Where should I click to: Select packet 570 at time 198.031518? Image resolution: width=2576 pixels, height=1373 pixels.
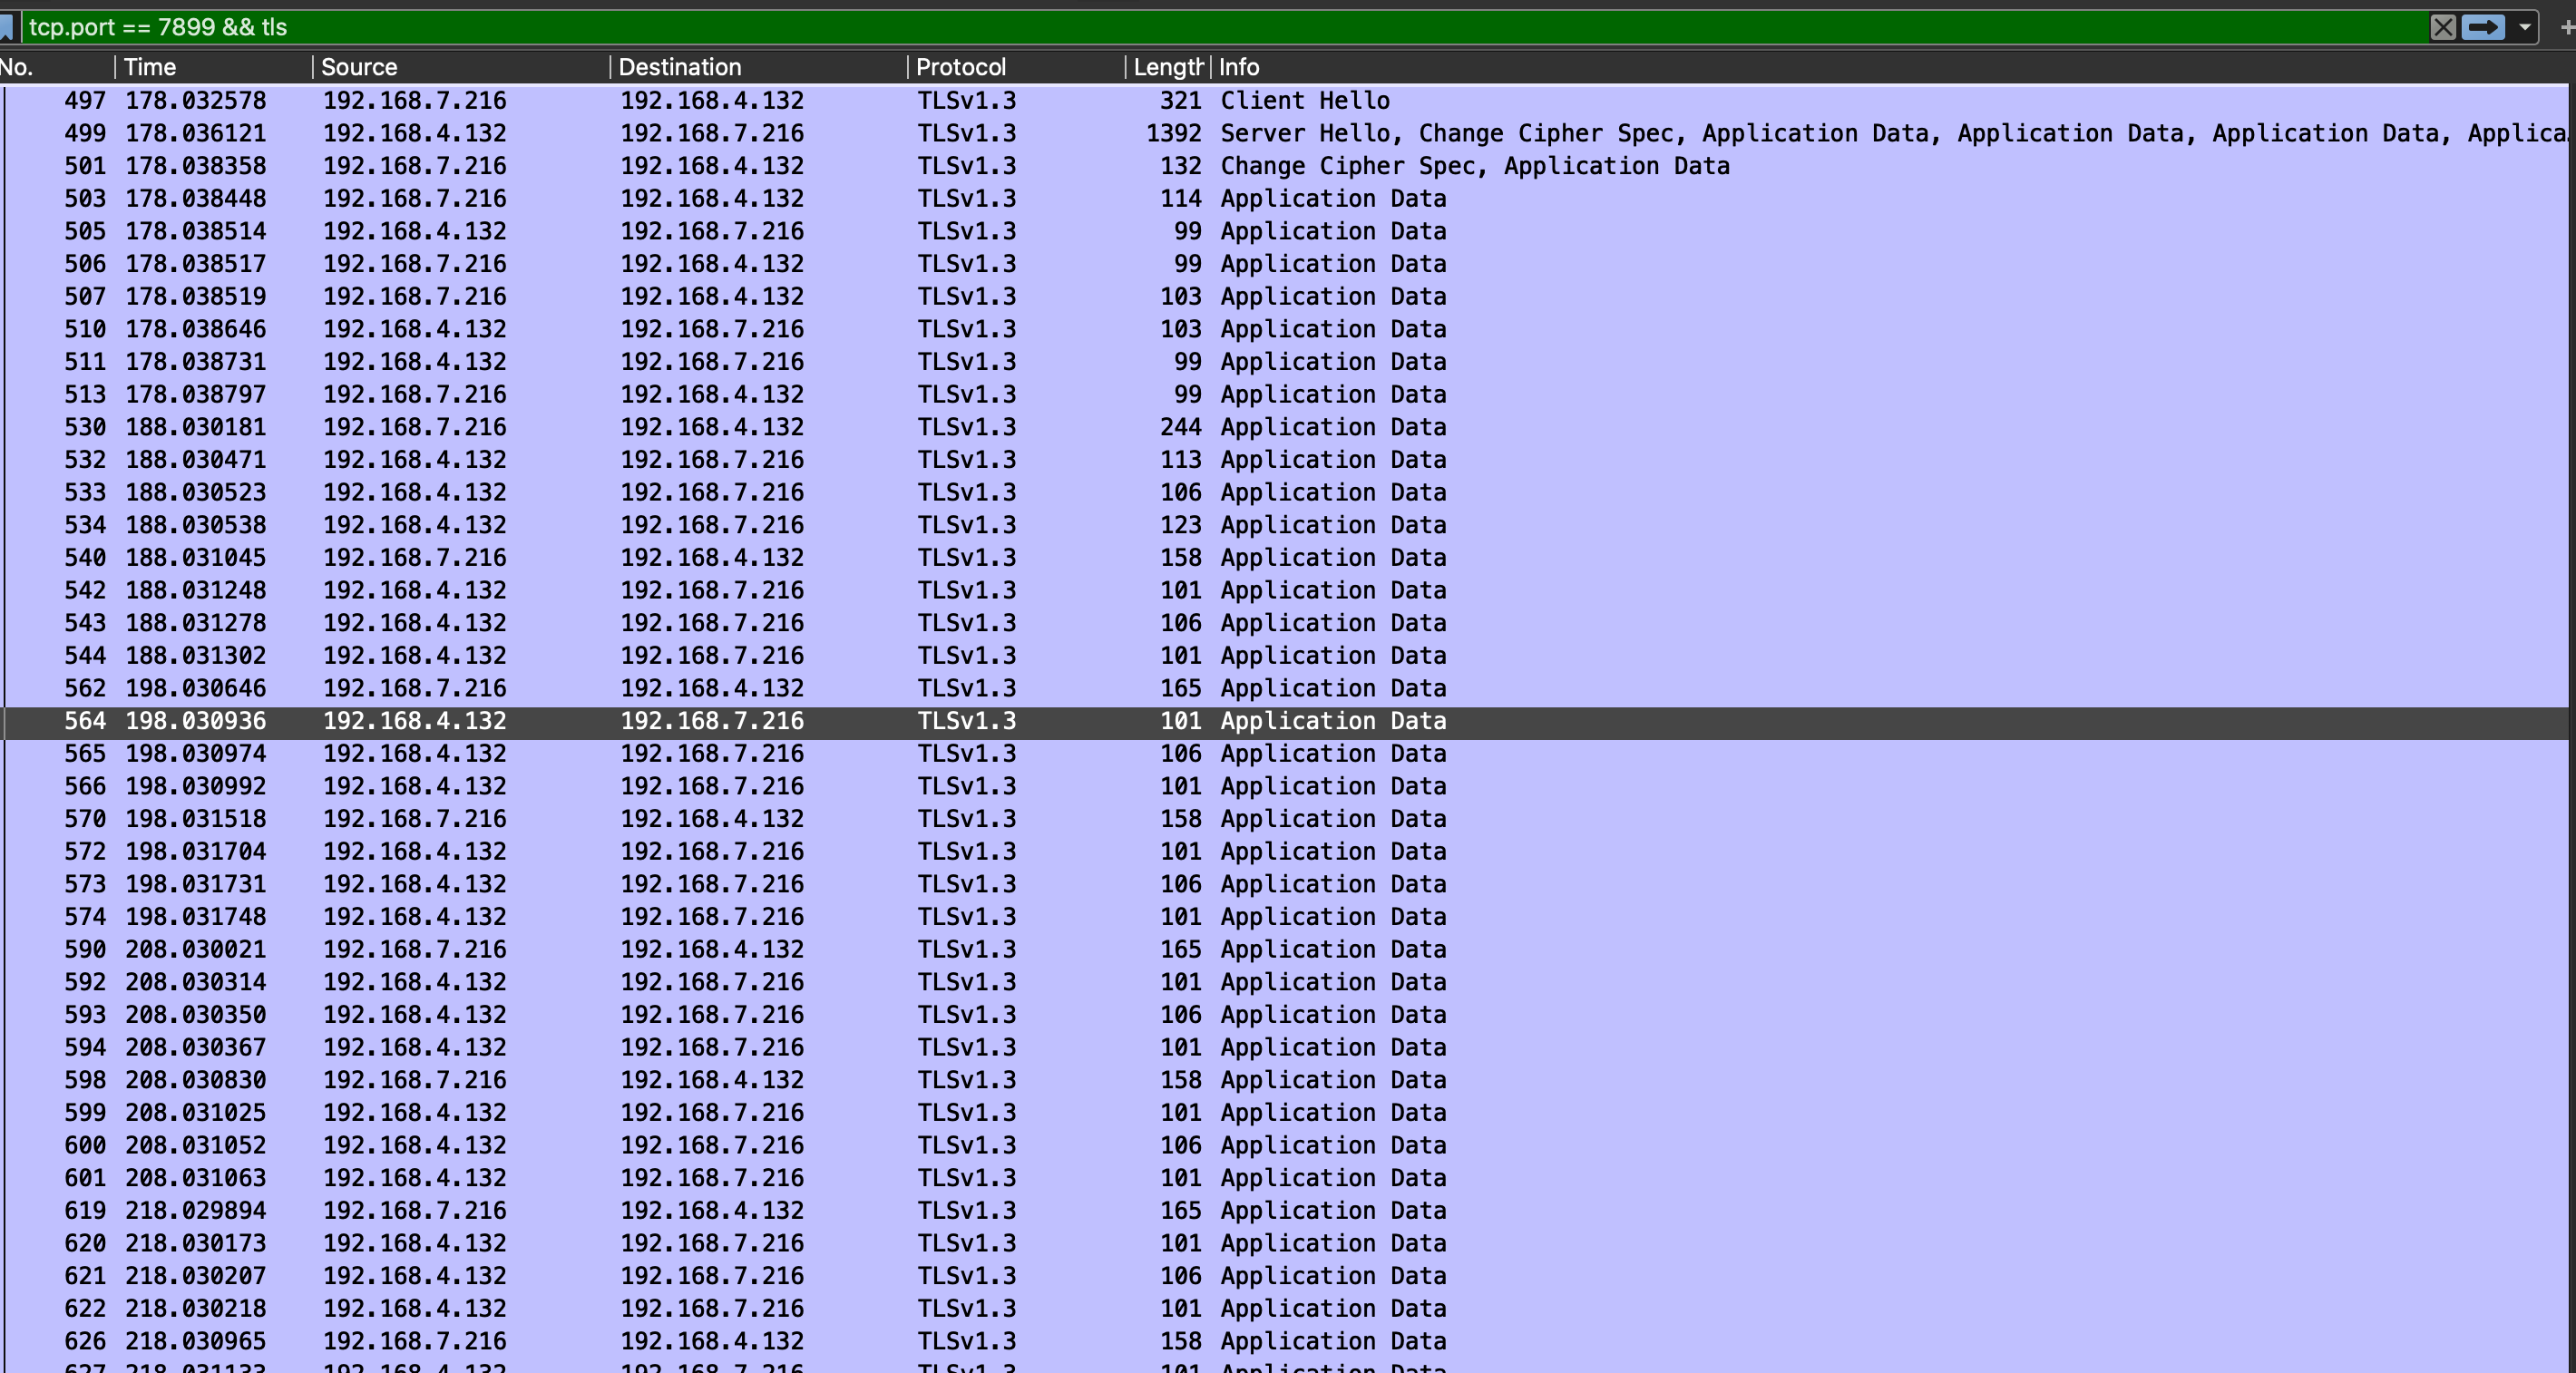[x=1286, y=819]
